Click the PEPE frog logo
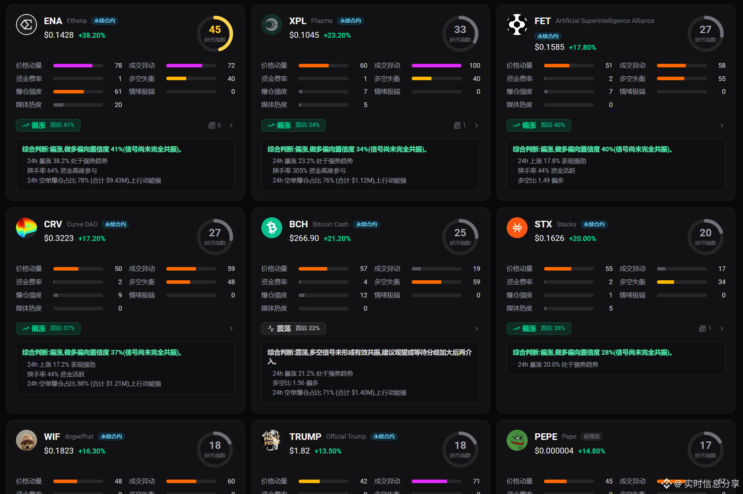Image resolution: width=743 pixels, height=494 pixels. (517, 440)
